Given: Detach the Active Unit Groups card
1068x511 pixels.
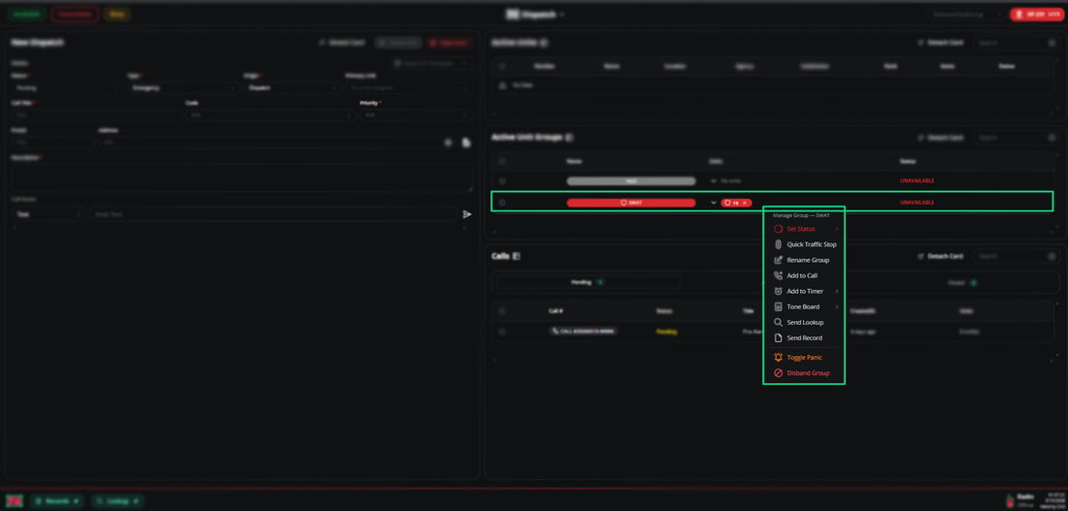Looking at the screenshot, I should coord(941,138).
